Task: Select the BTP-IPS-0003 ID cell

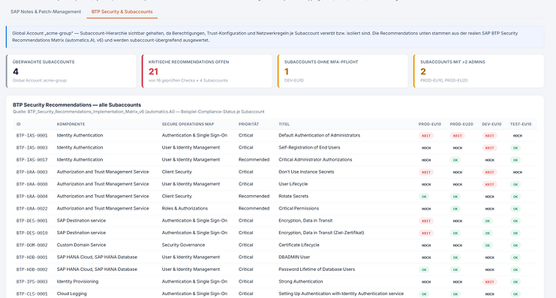Action: click(x=32, y=281)
